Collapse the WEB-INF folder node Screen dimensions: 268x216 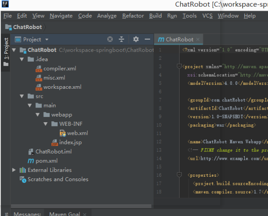tap(46, 124)
